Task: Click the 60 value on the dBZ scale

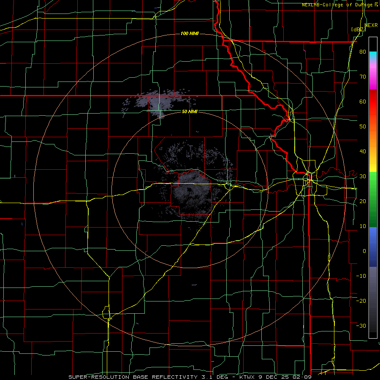Action: pos(363,101)
